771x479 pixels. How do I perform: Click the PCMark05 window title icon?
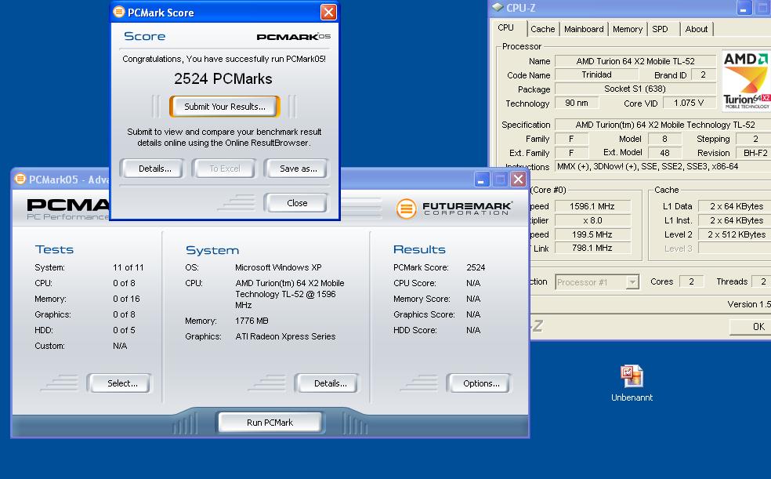point(20,179)
